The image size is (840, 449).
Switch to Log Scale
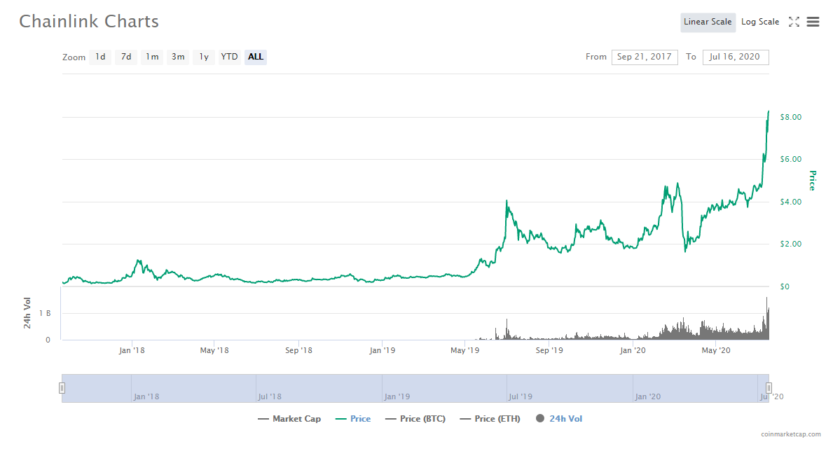pos(760,22)
